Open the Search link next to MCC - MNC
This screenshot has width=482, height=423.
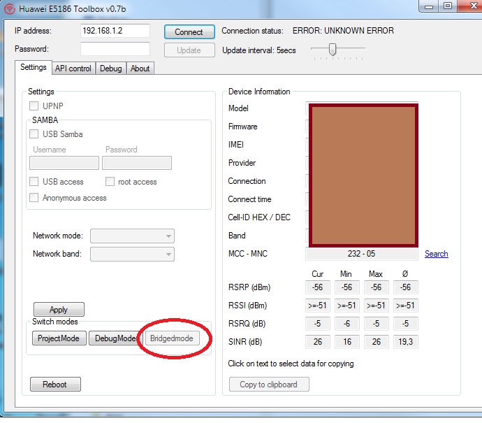(x=436, y=254)
